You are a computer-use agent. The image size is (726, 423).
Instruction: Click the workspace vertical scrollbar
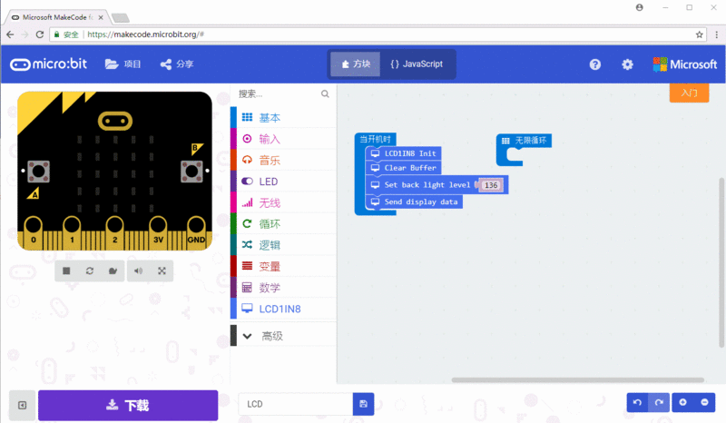pos(721,262)
